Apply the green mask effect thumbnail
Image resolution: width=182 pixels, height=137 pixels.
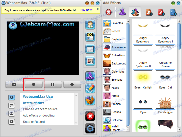coord(143,126)
